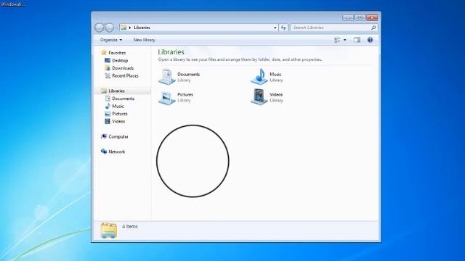Select the large Music library icon

[x=259, y=77]
